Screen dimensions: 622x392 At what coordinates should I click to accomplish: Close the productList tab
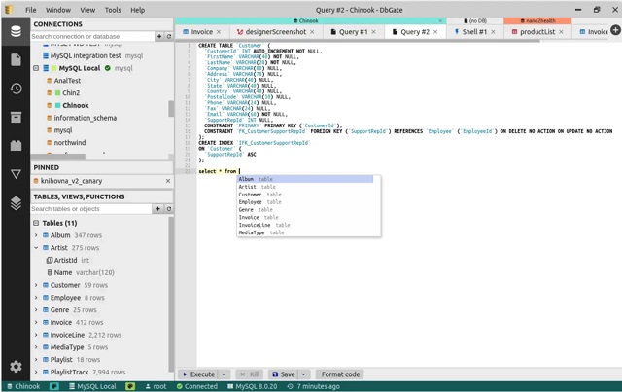coord(561,32)
